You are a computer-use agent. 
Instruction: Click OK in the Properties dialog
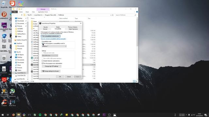[60, 77]
